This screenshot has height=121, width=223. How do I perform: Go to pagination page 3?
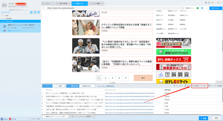click(x=112, y=78)
